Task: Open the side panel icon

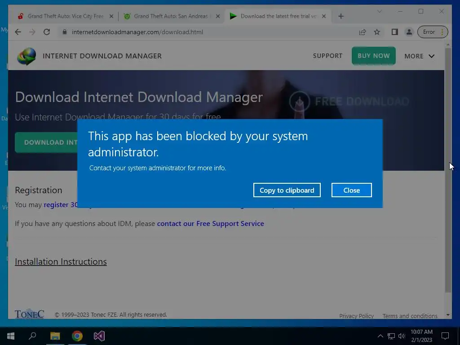Action: click(x=394, y=32)
